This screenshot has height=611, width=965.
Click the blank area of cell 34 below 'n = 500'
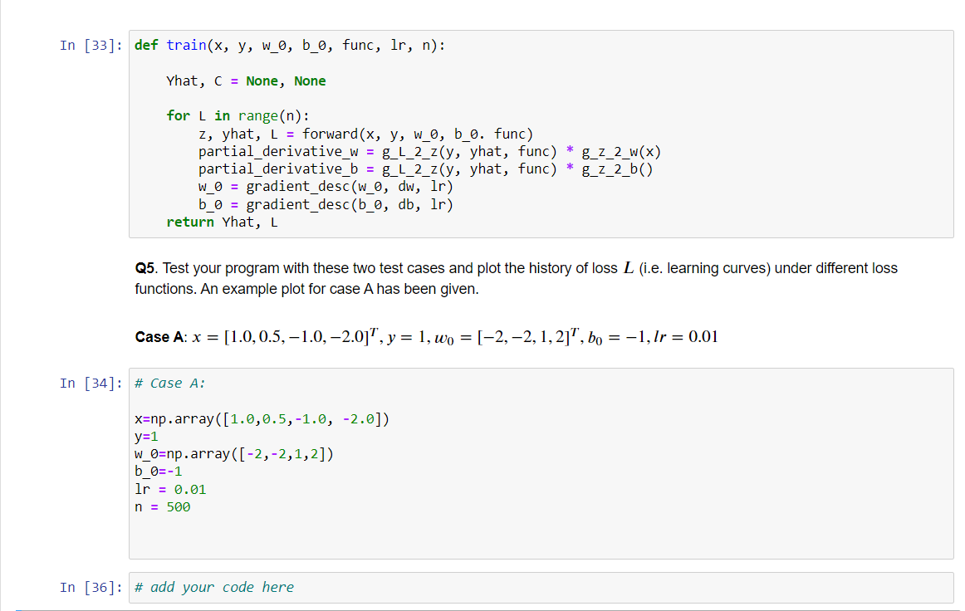tap(541, 535)
